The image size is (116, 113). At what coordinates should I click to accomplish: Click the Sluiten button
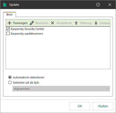coord(103,106)
